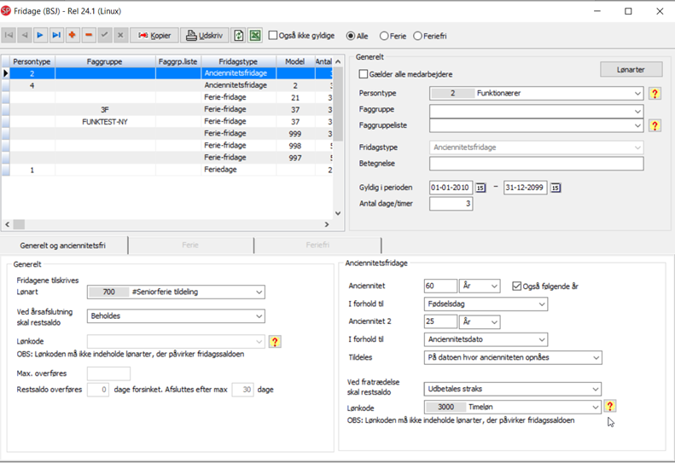Open the calendar picker for start date 01-01-2010

480,188
